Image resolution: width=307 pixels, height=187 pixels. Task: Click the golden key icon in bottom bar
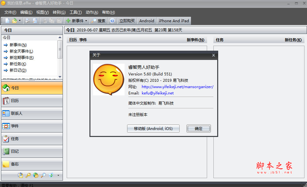pos(28,175)
